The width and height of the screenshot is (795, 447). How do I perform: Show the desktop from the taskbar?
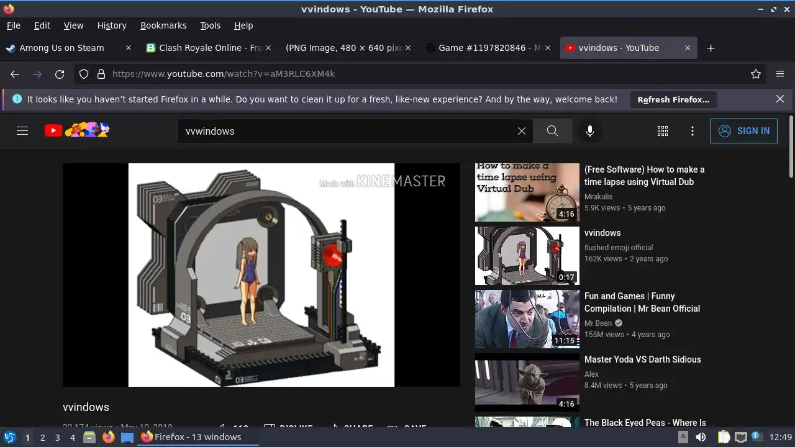[x=127, y=437]
